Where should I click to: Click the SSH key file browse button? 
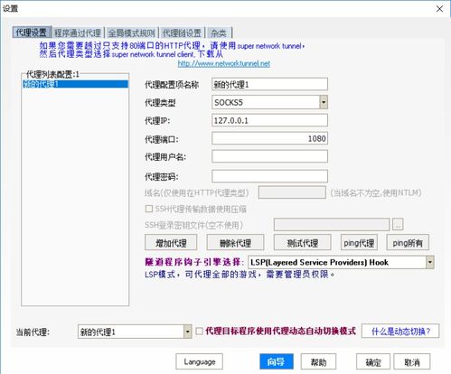[x=398, y=224]
